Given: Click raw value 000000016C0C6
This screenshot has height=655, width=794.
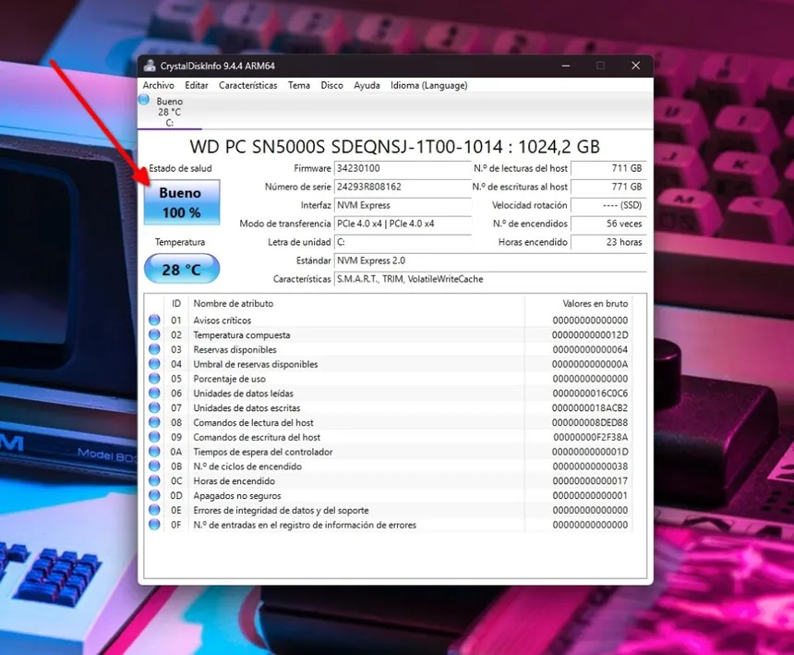Looking at the screenshot, I should pyautogui.click(x=590, y=394).
